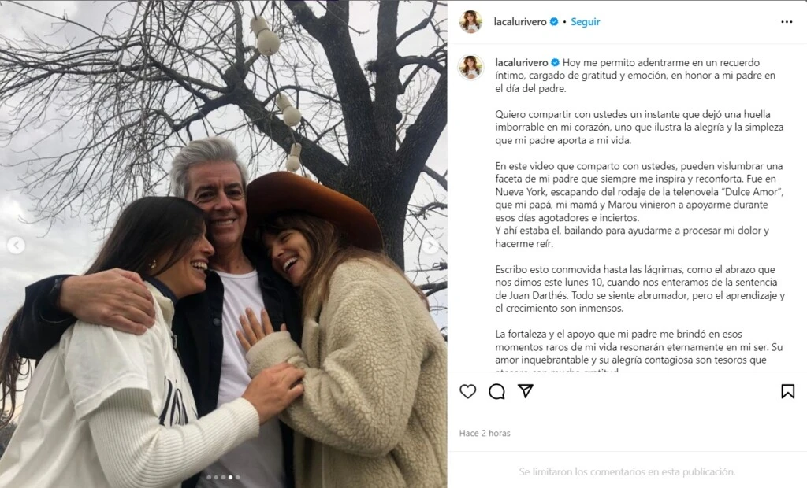Follow the account via Seguir
This screenshot has height=488, width=807.
[x=586, y=21]
